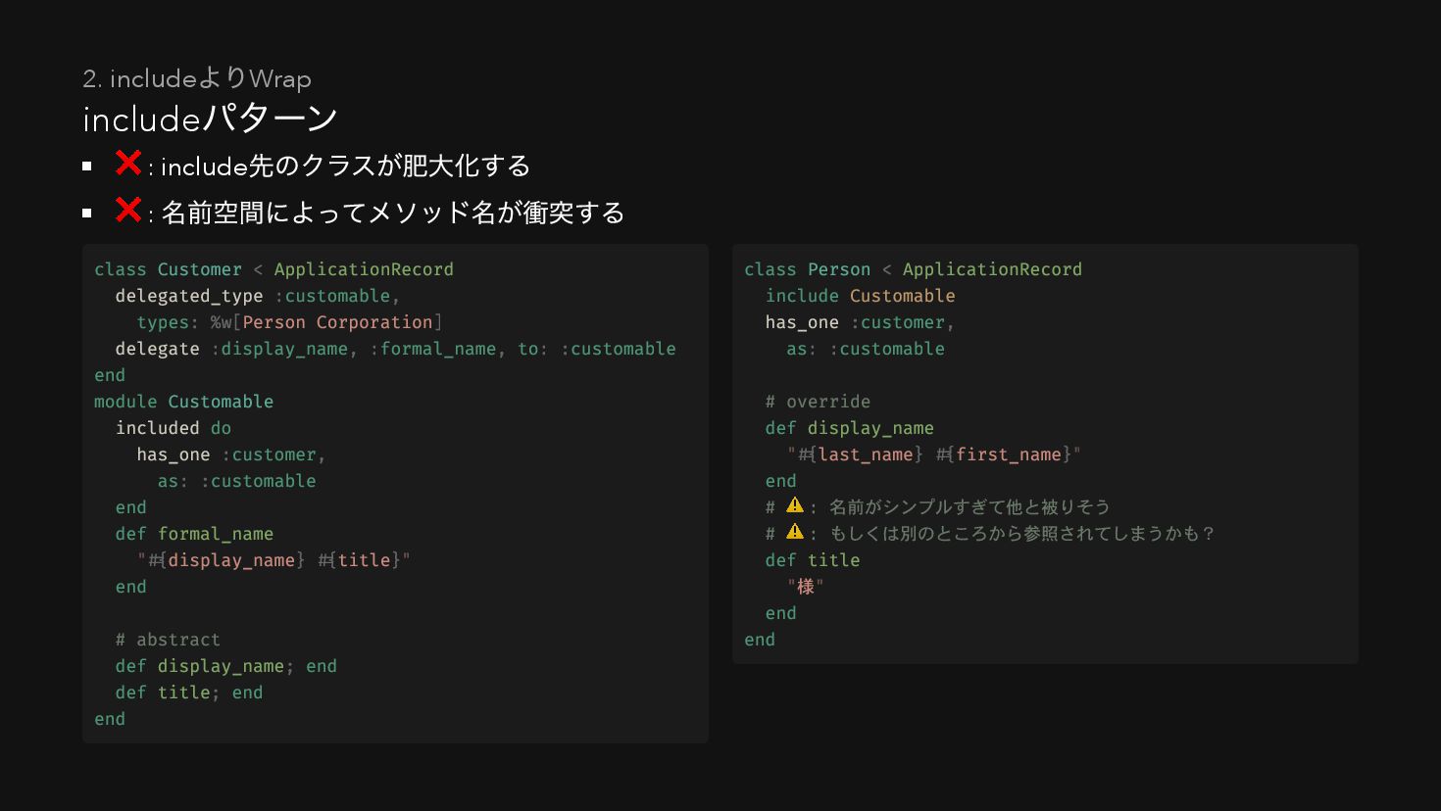
Task: Click the def title; end line
Action: pos(189,692)
